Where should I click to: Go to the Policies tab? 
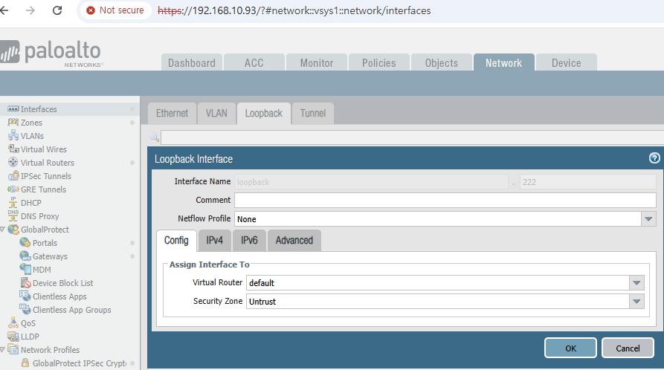[378, 62]
